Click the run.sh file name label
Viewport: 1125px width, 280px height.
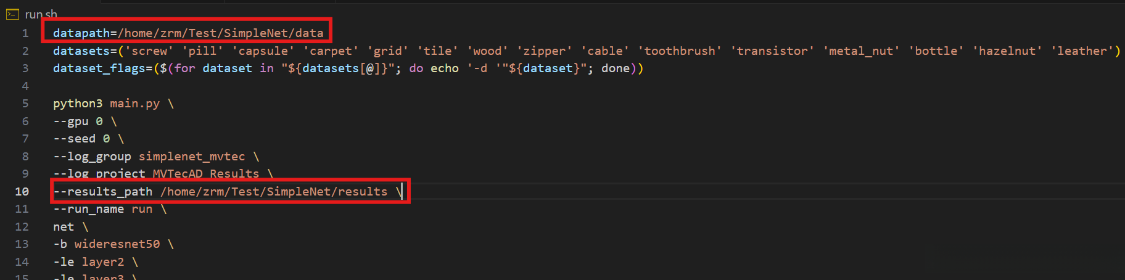[x=41, y=14]
